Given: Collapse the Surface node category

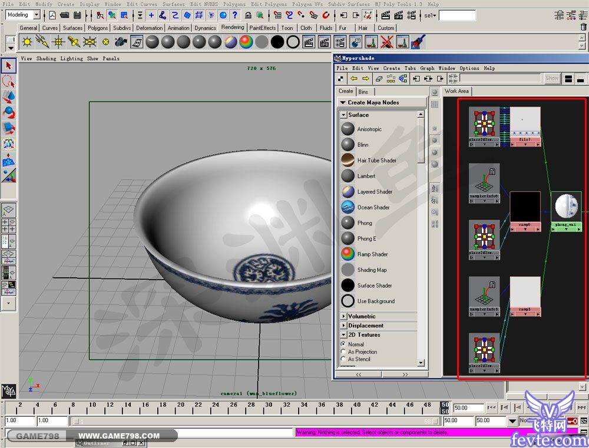Looking at the screenshot, I should (344, 115).
